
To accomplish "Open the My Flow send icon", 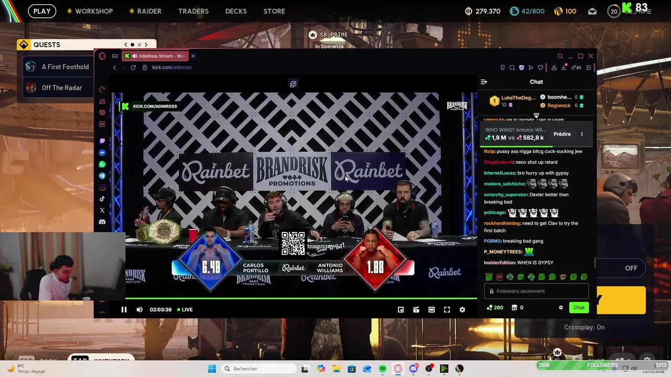I will click(x=531, y=68).
